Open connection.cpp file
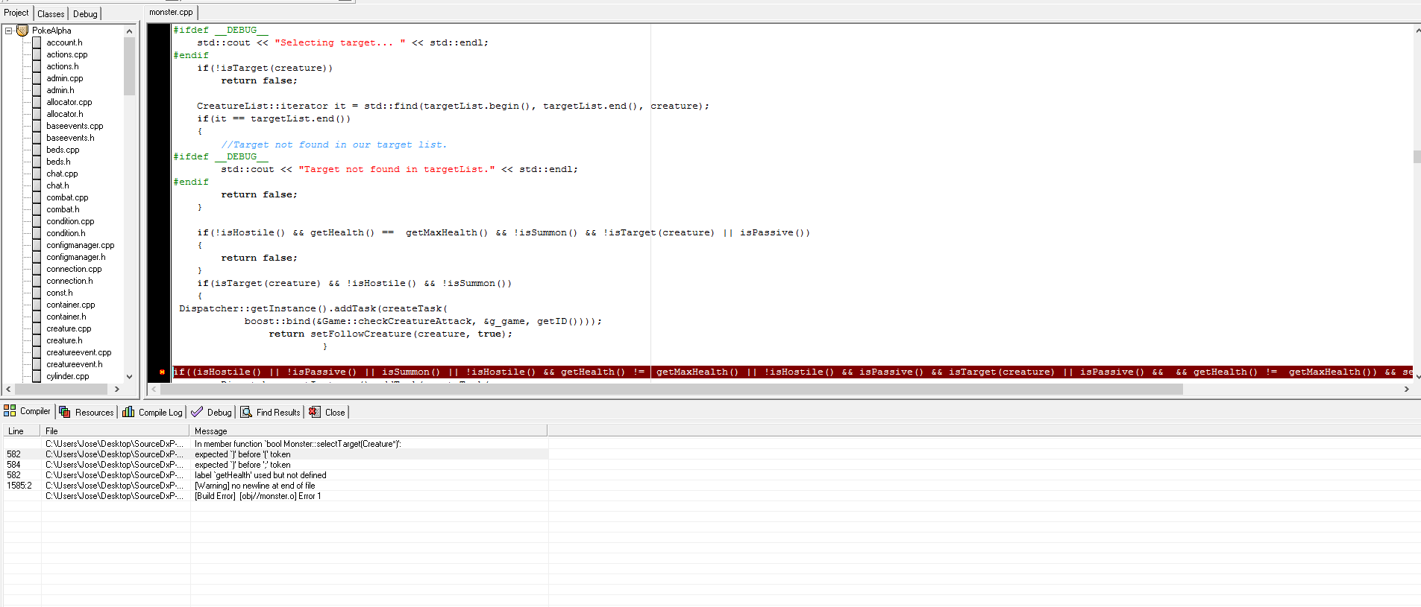The image size is (1421, 607). 74,269
